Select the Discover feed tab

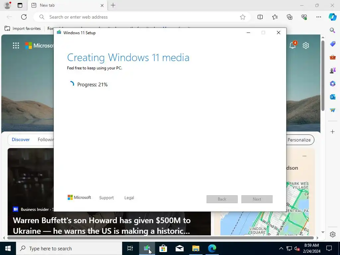[21, 140]
